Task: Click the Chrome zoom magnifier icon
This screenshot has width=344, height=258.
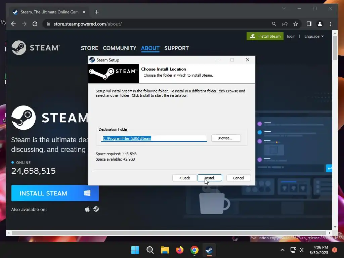Action: 274,24
